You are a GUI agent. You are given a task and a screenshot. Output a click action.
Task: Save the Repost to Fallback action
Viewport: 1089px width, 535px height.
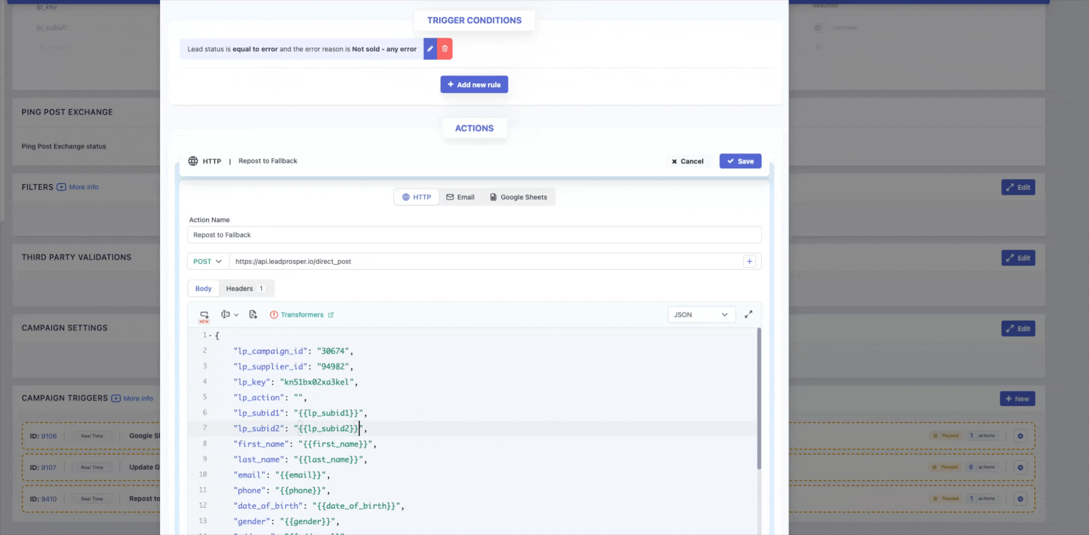click(740, 161)
